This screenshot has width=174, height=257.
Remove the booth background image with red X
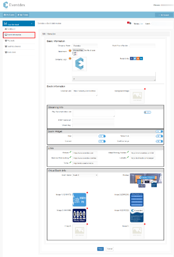pyautogui.click(x=145, y=89)
